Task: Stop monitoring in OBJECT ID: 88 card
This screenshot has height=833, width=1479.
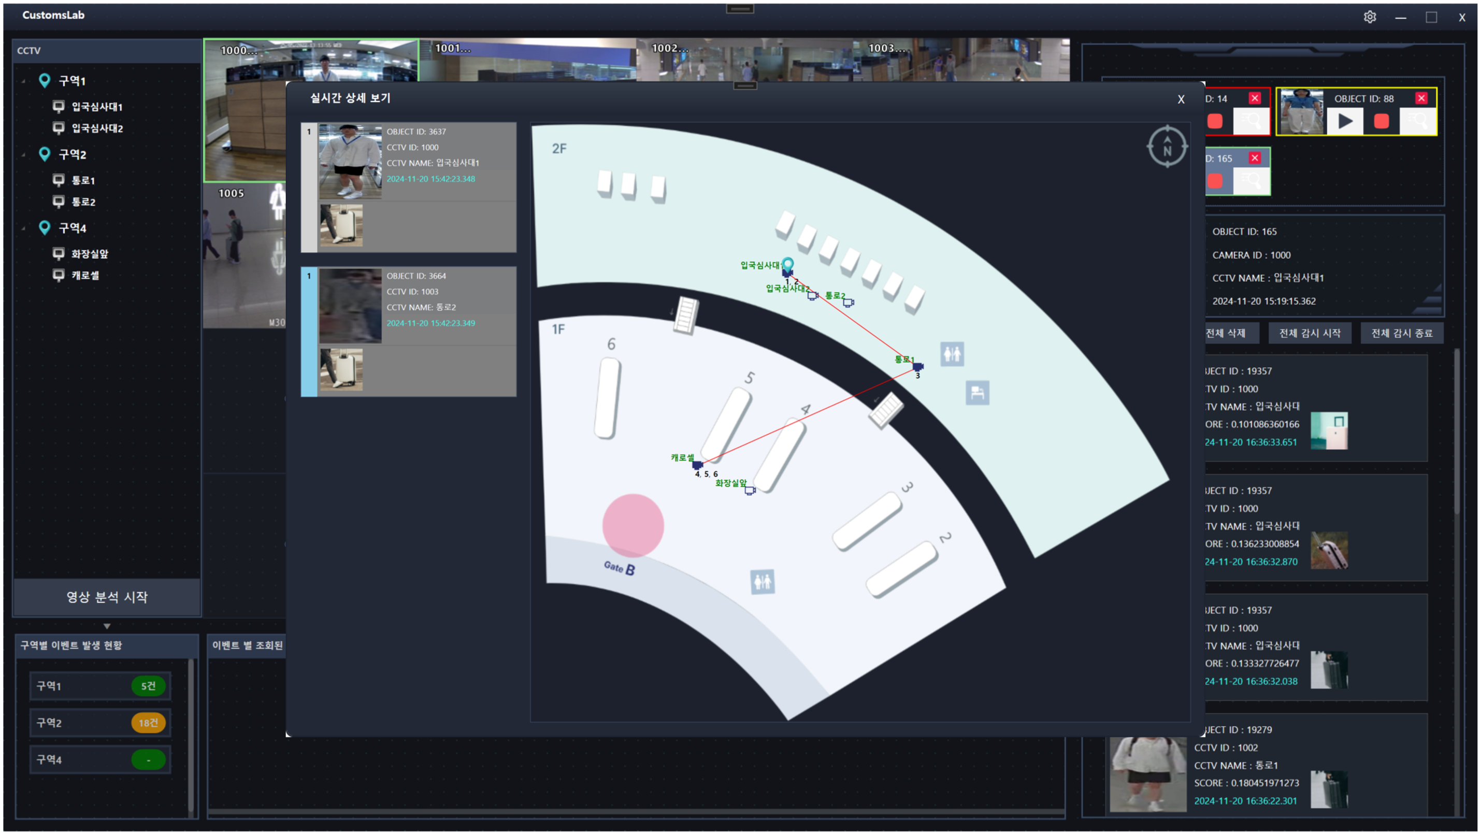Action: pos(1382,121)
